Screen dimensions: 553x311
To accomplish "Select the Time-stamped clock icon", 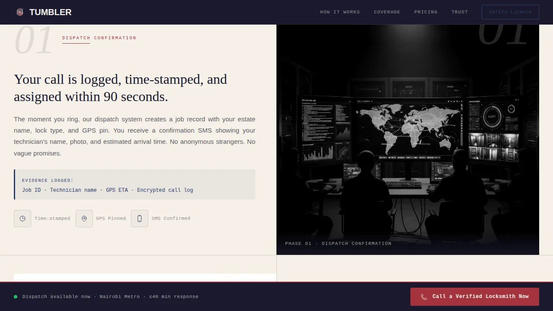I will click(22, 219).
